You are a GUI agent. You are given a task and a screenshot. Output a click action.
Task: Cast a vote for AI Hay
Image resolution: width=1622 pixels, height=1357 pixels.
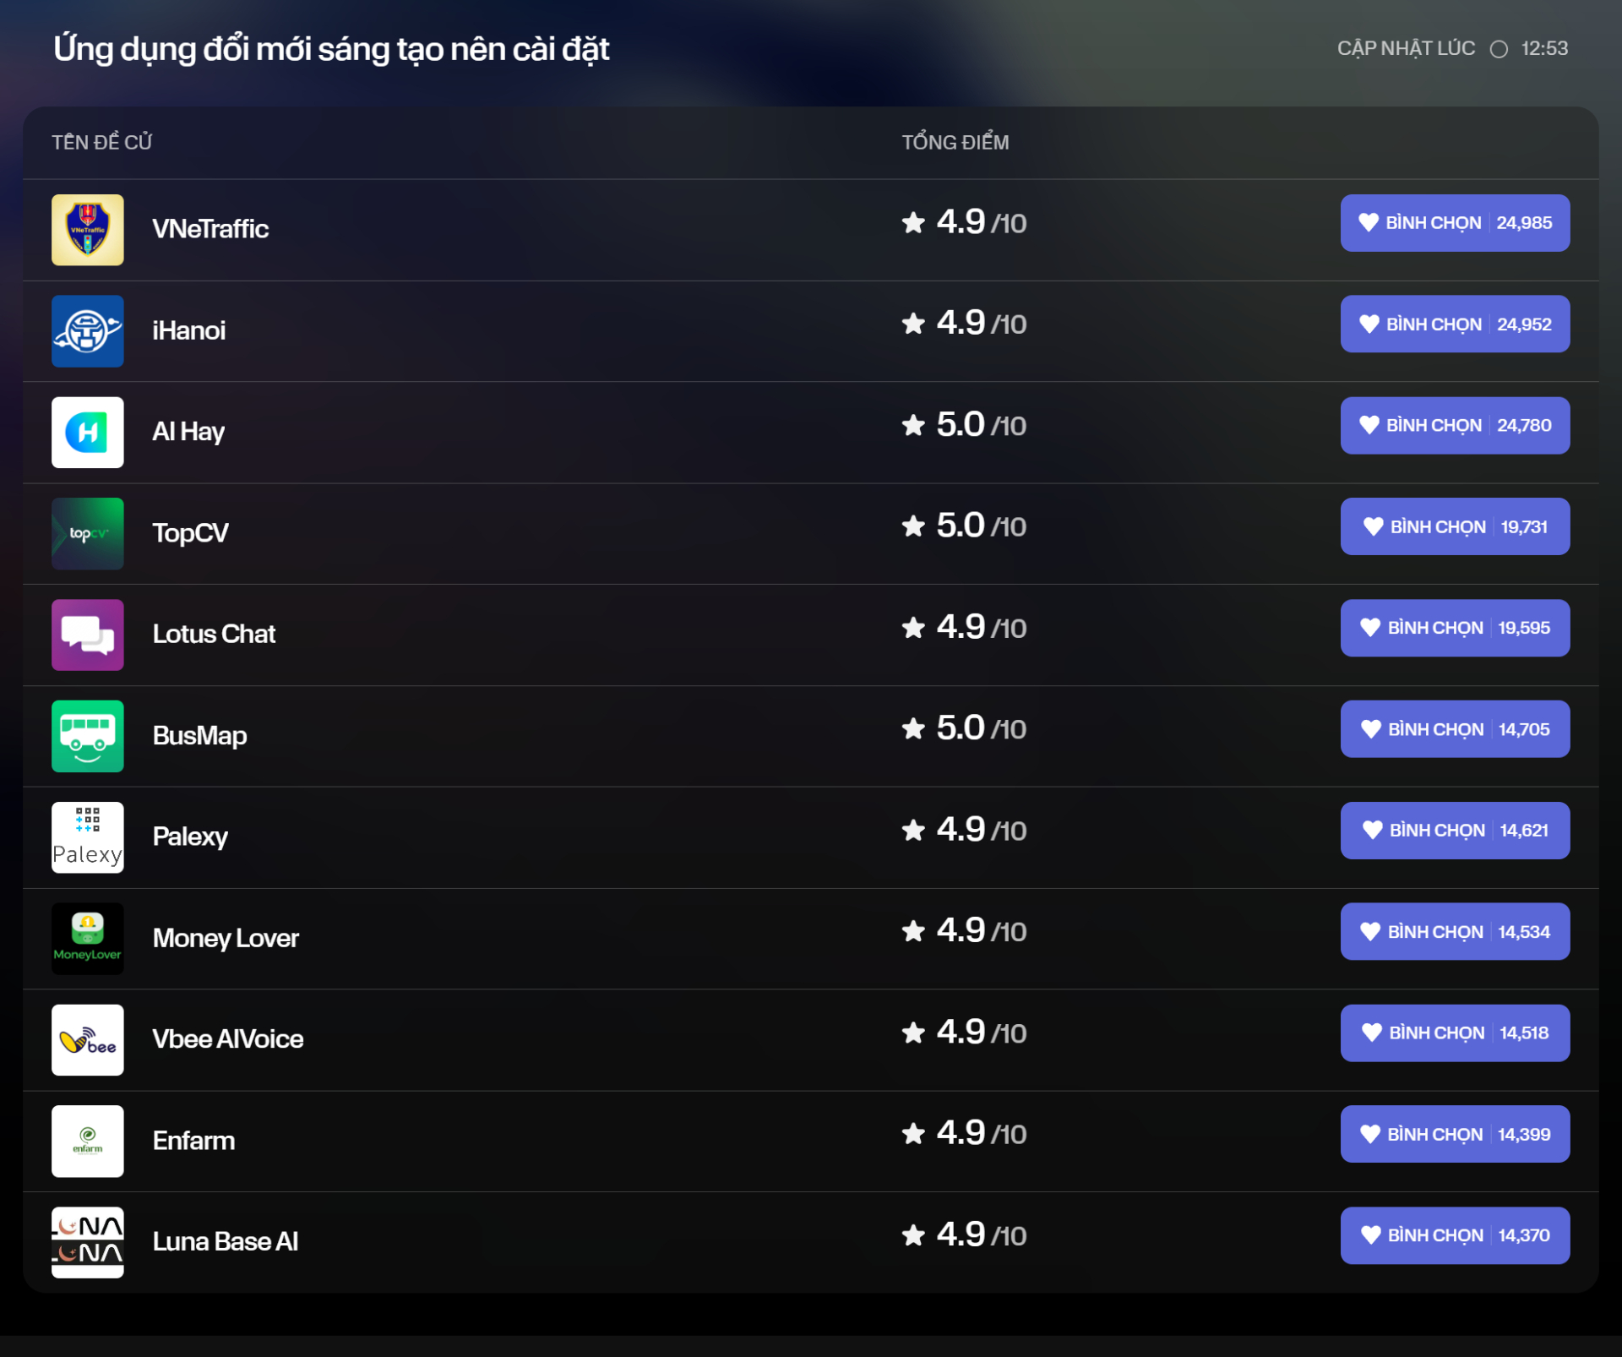pos(1455,426)
